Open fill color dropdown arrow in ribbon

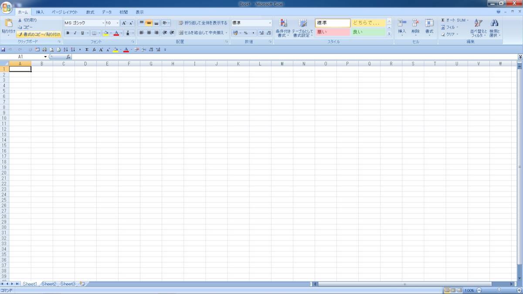click(111, 33)
